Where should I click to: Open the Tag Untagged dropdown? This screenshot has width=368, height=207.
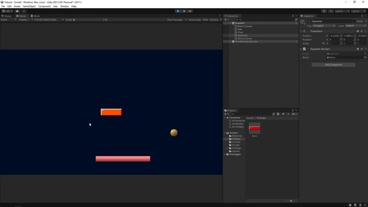pyautogui.click(x=323, y=25)
